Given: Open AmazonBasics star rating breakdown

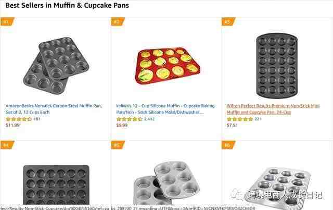Looking at the screenshot, I should (x=19, y=119).
